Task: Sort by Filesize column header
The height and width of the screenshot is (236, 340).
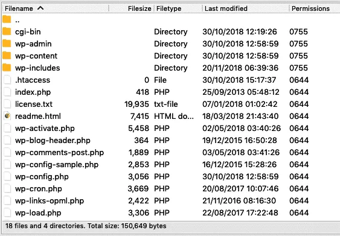Action: pyautogui.click(x=140, y=8)
